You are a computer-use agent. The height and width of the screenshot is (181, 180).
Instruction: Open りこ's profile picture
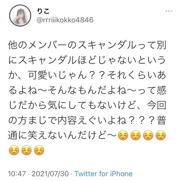point(20,16)
